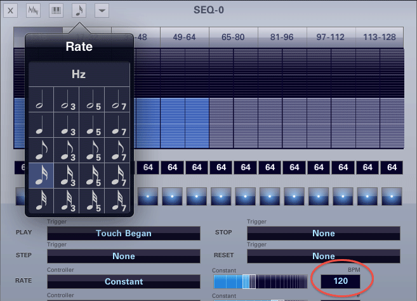417x301 pixels.
Task: Toggle fourth-to-last step light from right
Action: 319,196
